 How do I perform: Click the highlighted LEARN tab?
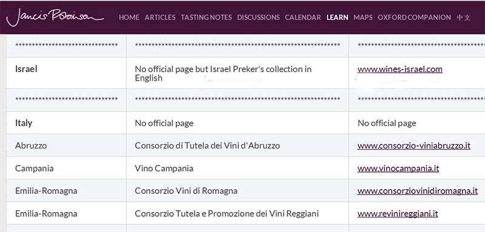337,18
